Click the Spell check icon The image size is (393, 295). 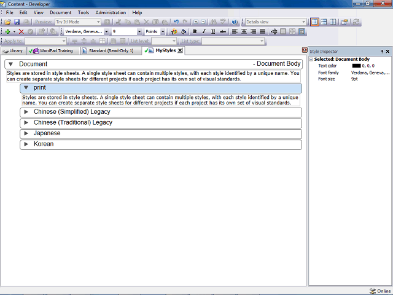click(223, 22)
